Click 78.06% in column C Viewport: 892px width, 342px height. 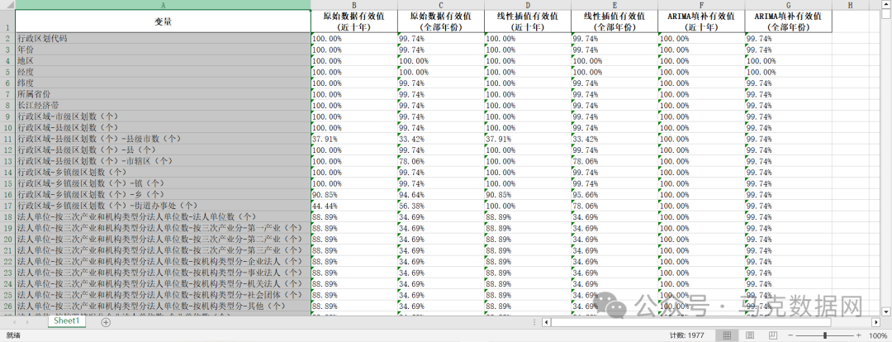[441, 161]
